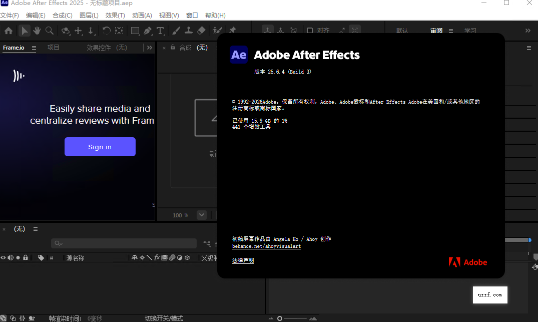Click the timeline search field
The height and width of the screenshot is (322, 538).
click(124, 243)
